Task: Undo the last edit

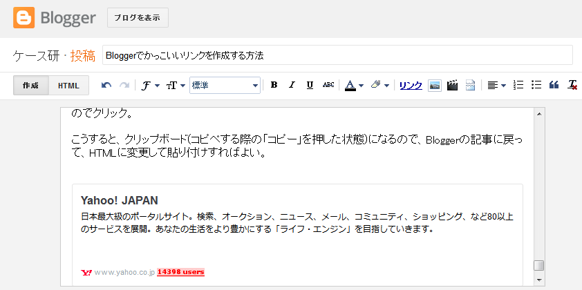Action: click(x=106, y=86)
